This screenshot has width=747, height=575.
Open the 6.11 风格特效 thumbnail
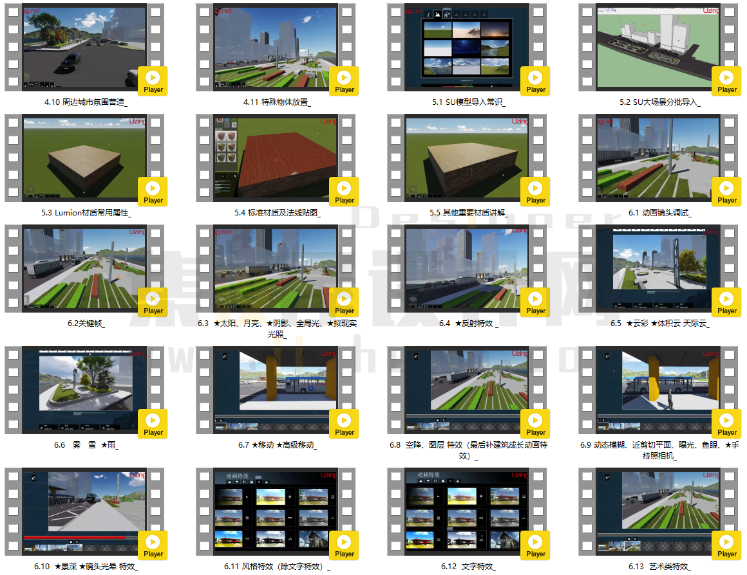[x=276, y=511]
